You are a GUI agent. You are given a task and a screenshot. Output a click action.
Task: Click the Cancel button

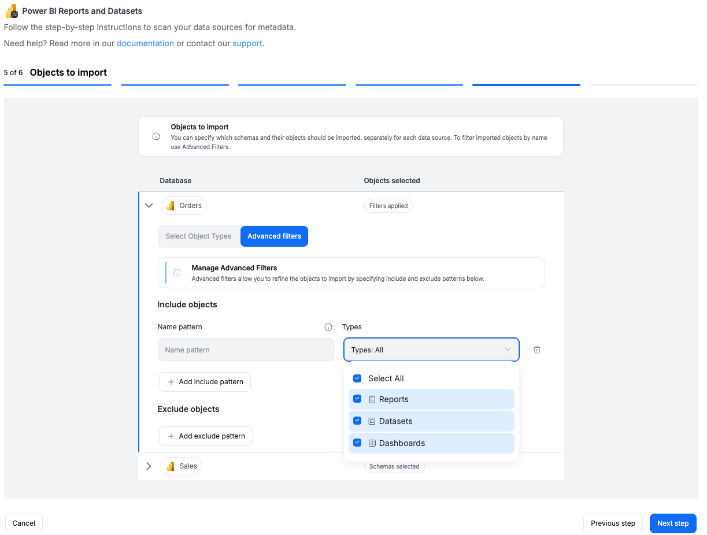coord(24,523)
